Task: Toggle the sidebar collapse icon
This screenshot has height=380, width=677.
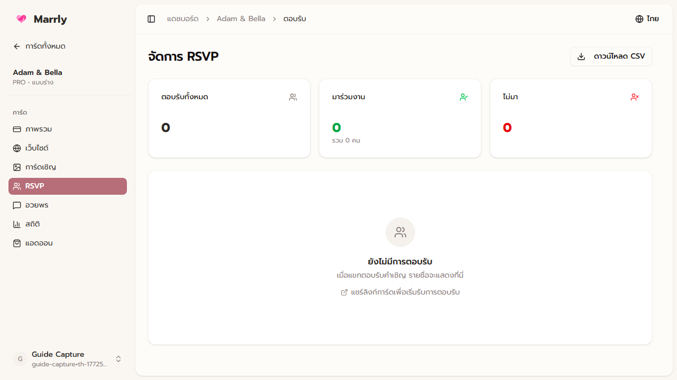Action: point(151,18)
